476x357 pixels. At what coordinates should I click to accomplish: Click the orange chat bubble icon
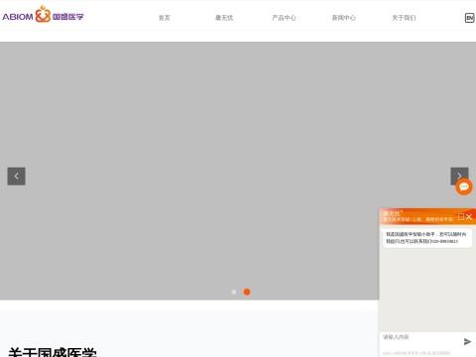(464, 187)
